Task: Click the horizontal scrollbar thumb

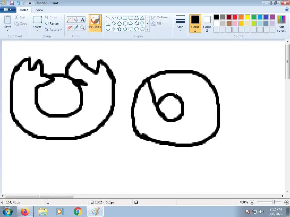Action: pos(39,196)
